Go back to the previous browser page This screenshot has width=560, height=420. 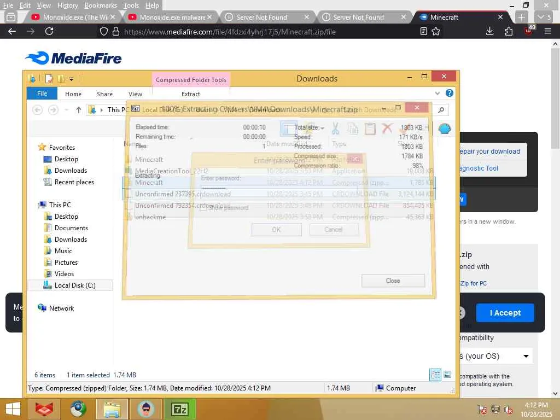[x=12, y=31]
